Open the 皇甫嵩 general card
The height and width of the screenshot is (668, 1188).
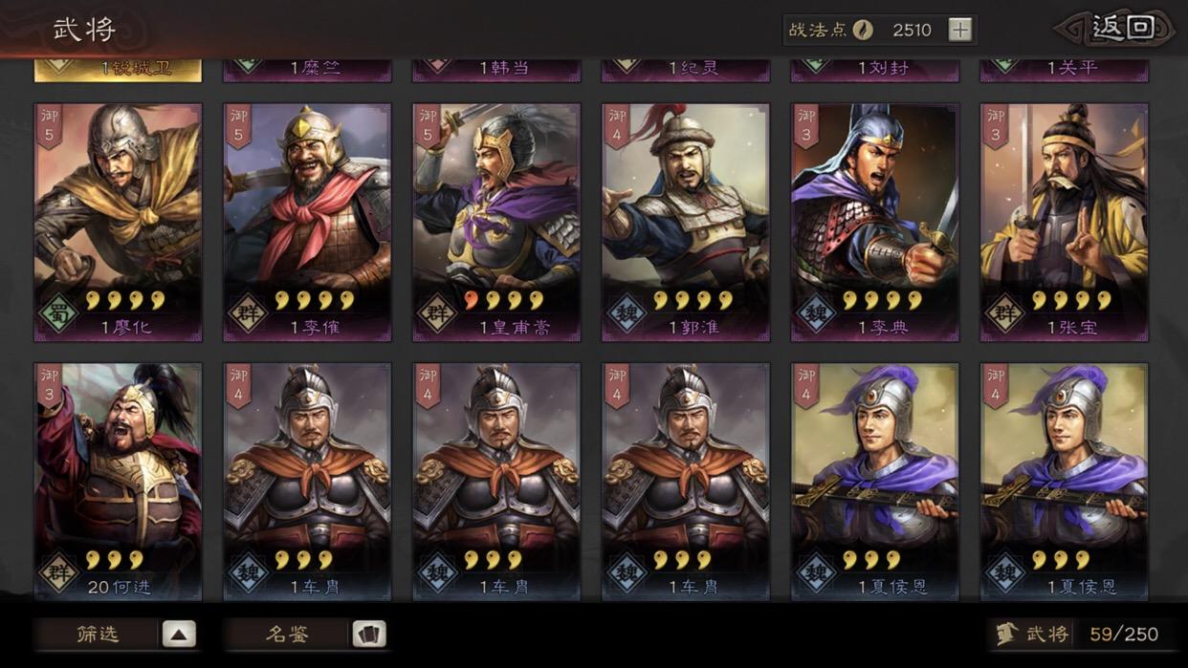496,222
